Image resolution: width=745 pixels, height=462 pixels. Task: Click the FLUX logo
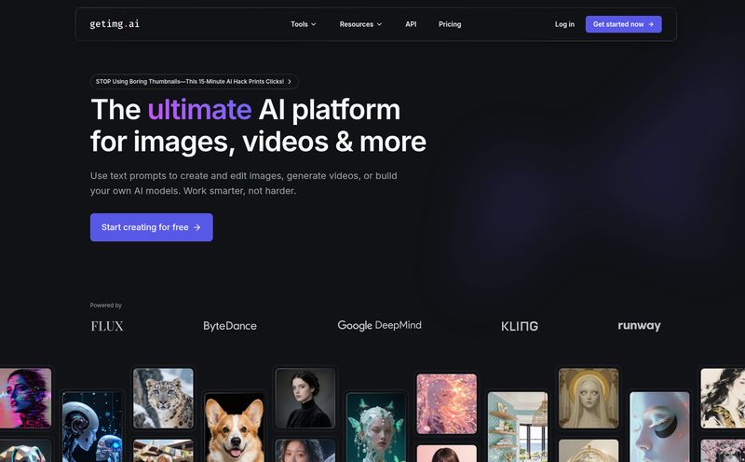coord(107,326)
